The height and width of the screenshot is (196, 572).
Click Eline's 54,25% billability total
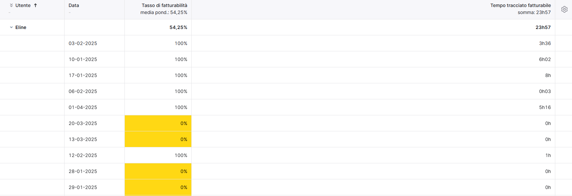tap(178, 27)
